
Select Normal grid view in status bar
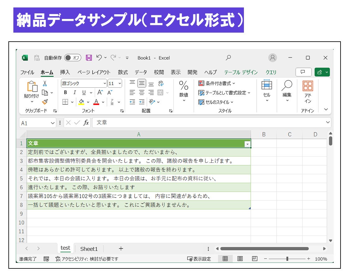225,258
